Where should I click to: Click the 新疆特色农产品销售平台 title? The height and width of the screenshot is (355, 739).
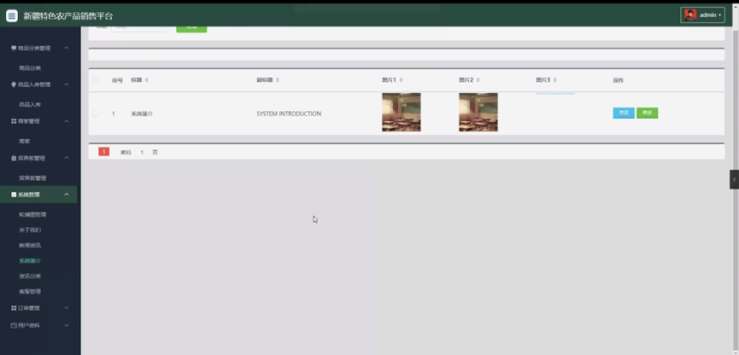[x=68, y=15]
